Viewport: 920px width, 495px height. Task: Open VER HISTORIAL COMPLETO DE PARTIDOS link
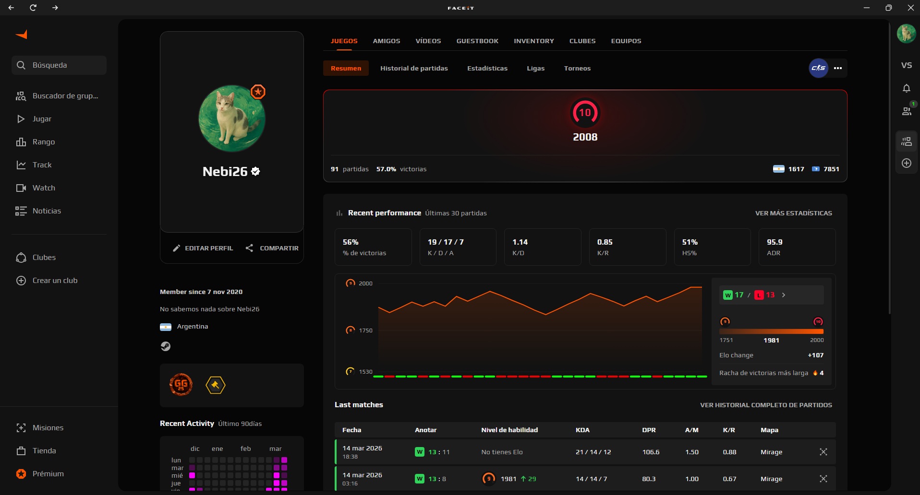pos(766,405)
